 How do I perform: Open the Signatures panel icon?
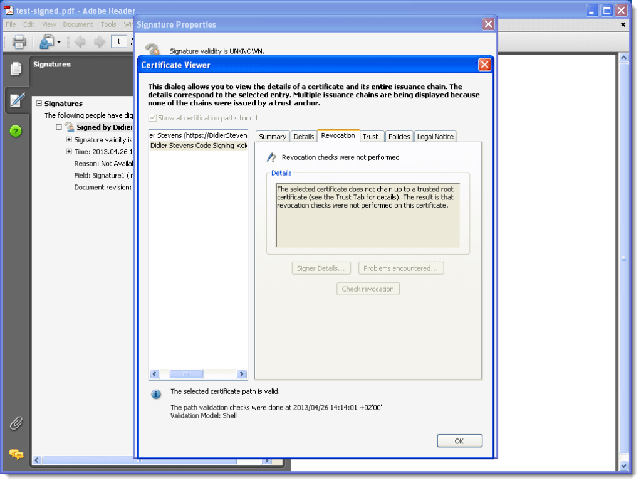[x=16, y=100]
